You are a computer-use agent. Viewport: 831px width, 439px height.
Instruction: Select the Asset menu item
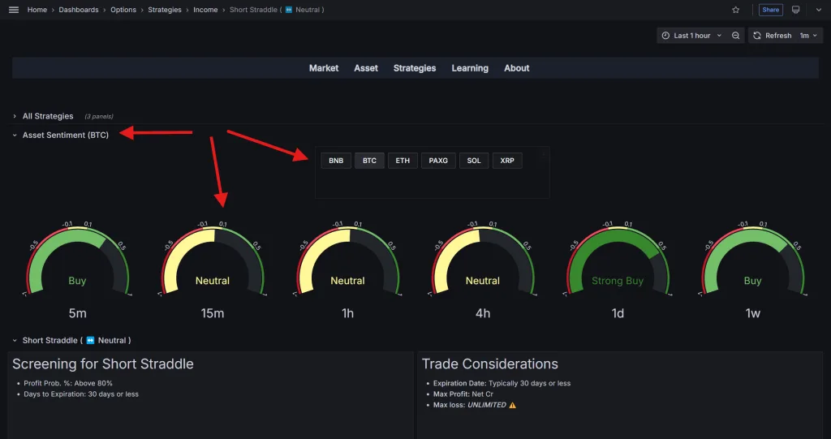point(366,68)
